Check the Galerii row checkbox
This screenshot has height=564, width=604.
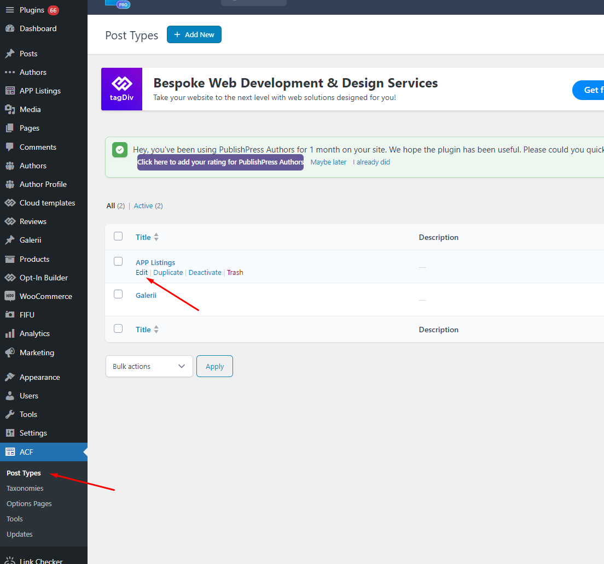pyautogui.click(x=118, y=294)
